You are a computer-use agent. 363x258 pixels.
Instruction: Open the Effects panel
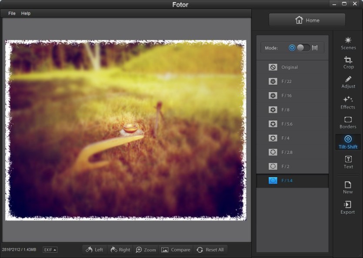[348, 103]
